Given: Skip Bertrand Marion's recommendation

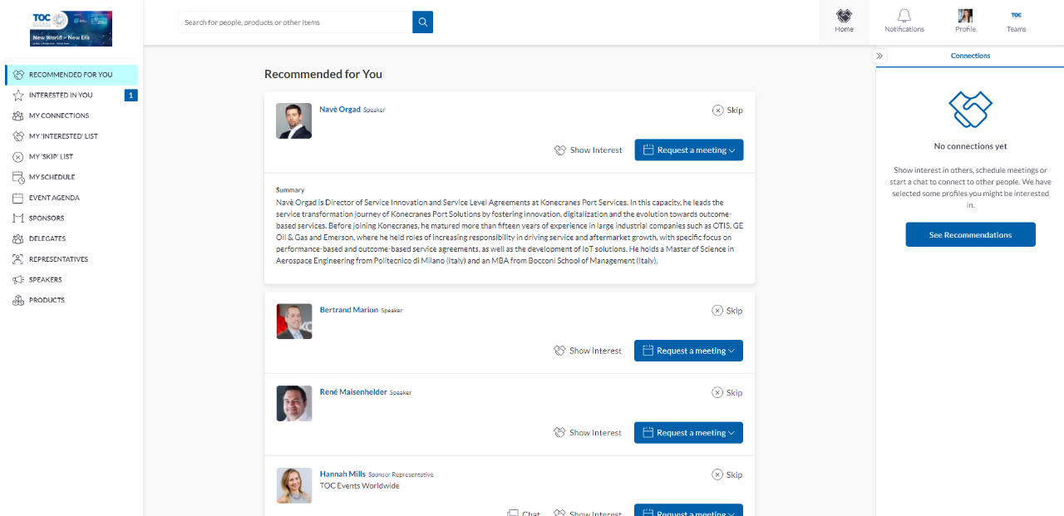Looking at the screenshot, I should pos(727,311).
